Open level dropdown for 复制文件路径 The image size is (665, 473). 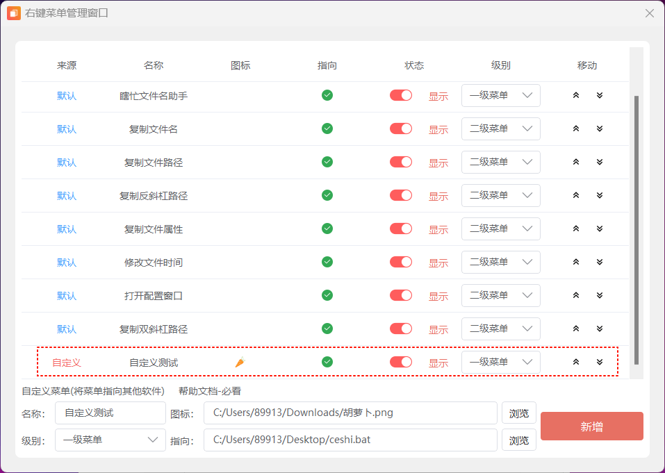tap(501, 162)
